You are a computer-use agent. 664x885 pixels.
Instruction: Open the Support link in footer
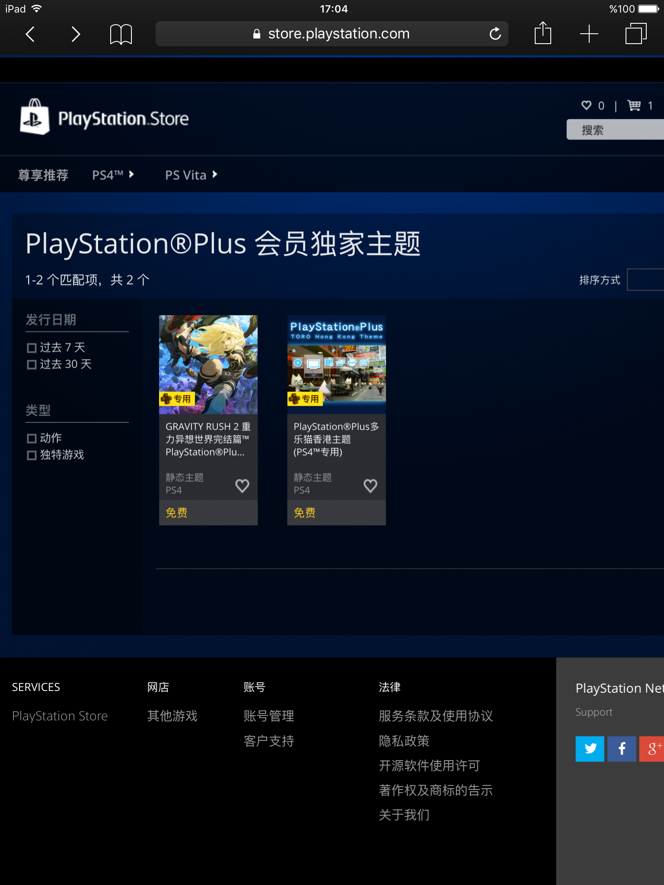594,712
